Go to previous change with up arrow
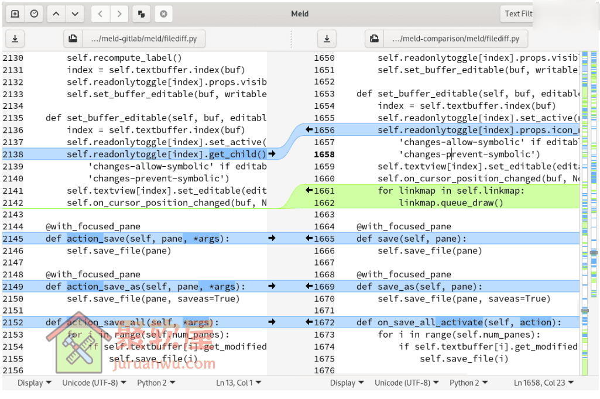 tap(56, 14)
